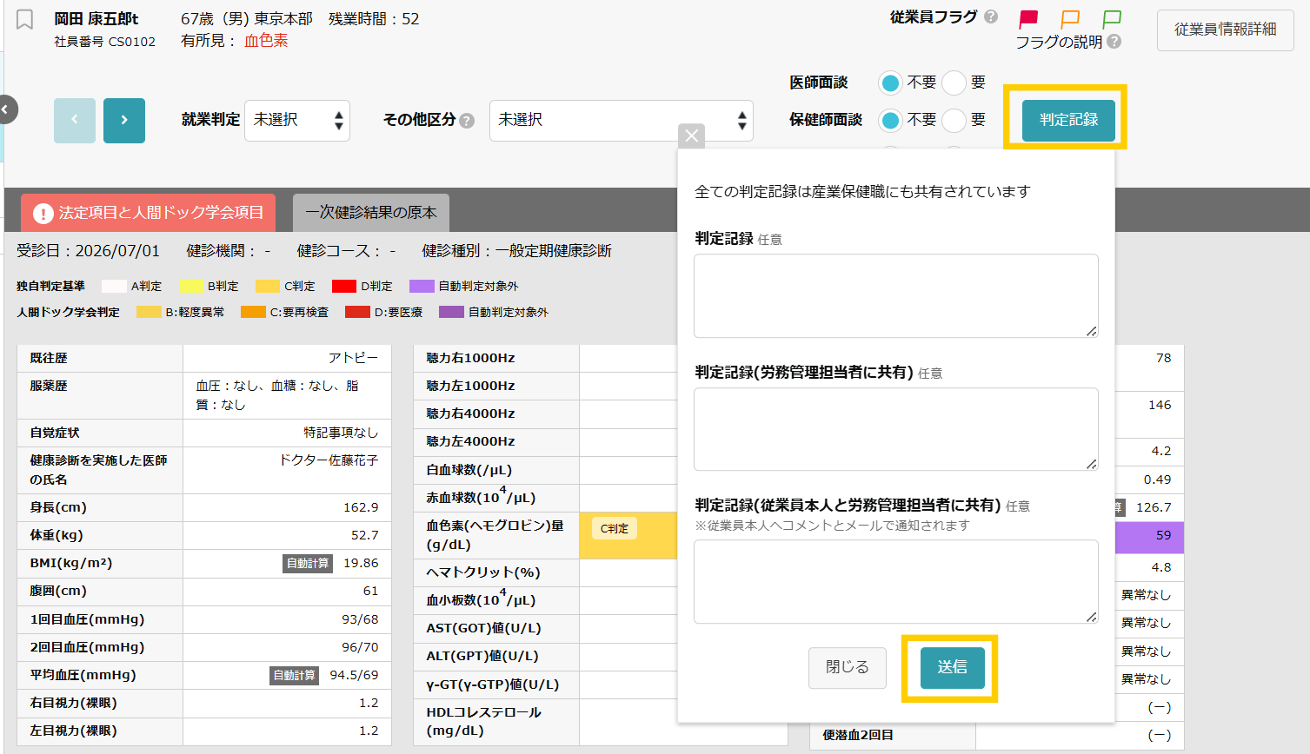
Task: Click the 聴力右1000Hz row label
Action: pyautogui.click(x=470, y=358)
